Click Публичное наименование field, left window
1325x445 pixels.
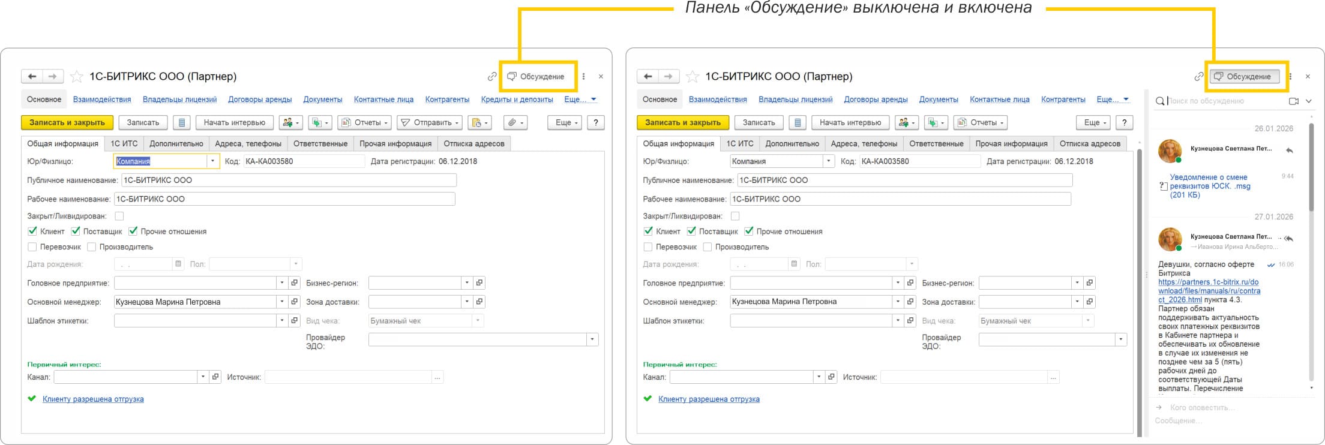289,180
